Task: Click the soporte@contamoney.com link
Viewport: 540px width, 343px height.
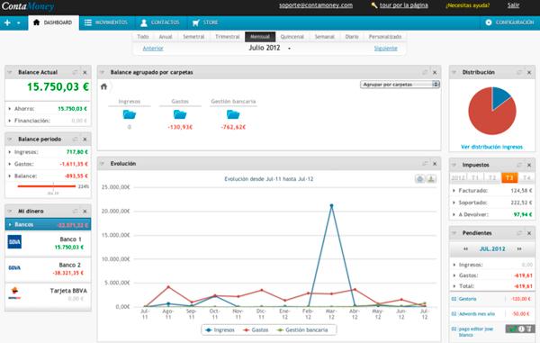Action: point(316,5)
